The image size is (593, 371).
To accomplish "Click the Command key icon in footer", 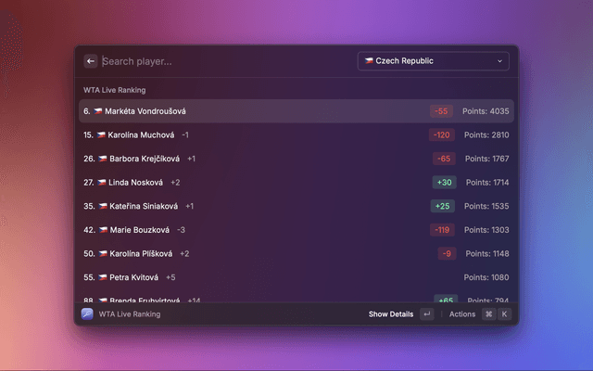I will [488, 313].
